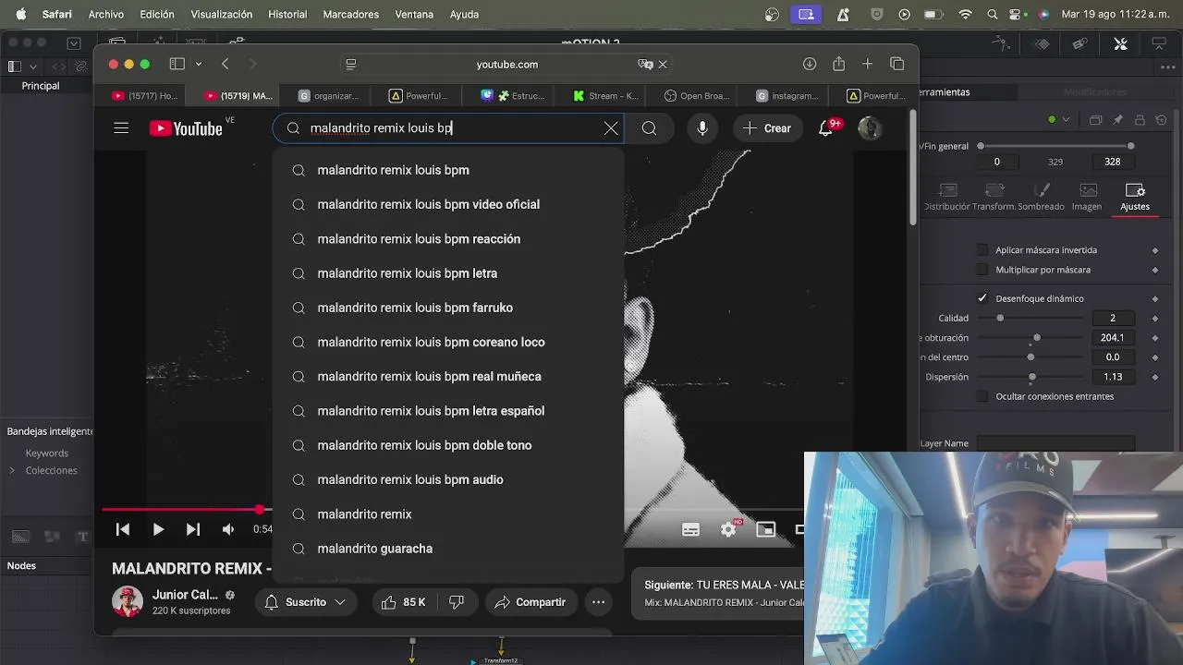This screenshot has width=1183, height=665.
Task: Toggle keyframe diamond for Dispersión
Action: pos(1155,377)
